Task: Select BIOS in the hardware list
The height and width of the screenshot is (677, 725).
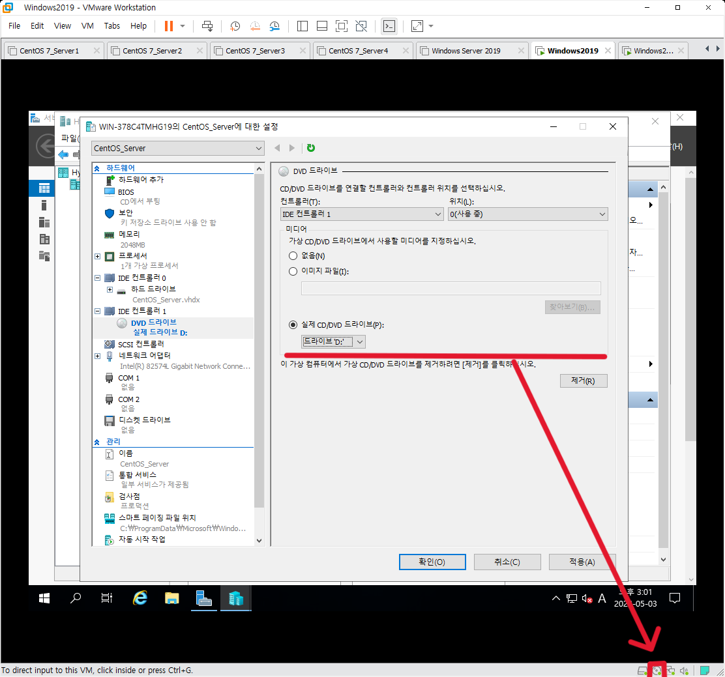Action: coord(126,192)
